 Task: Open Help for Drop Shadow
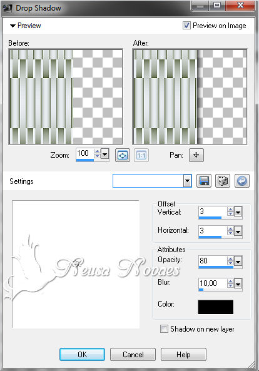click(183, 354)
